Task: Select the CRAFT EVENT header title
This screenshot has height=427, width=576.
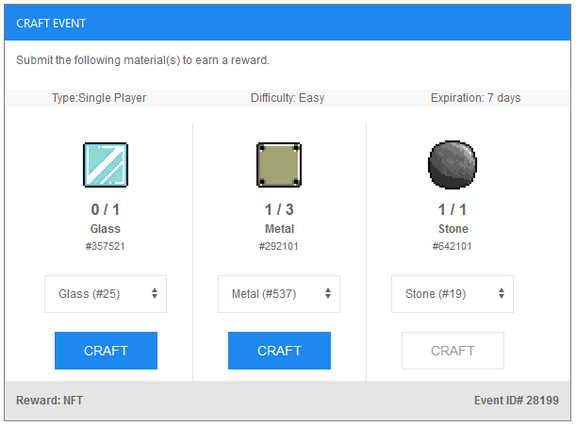Action: tap(51, 24)
